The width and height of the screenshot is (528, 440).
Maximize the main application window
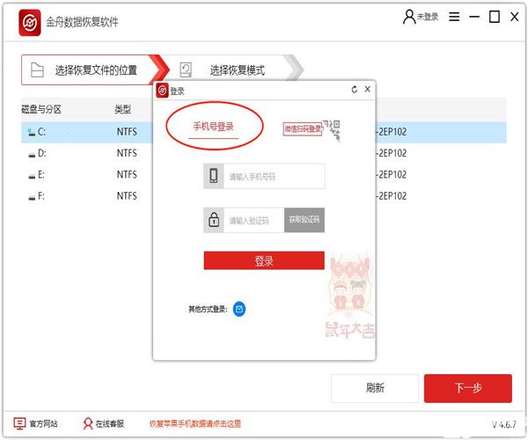(494, 17)
